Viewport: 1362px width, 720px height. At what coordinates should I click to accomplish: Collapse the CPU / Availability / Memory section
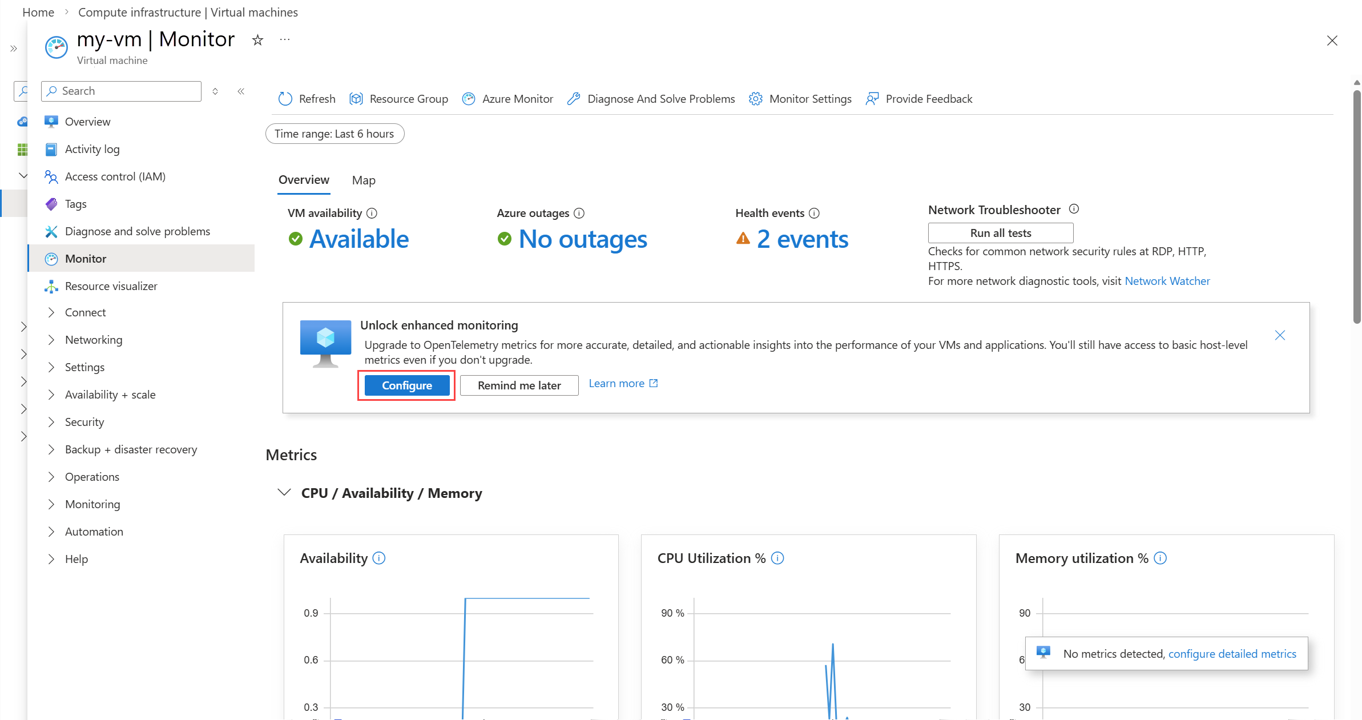(x=284, y=492)
